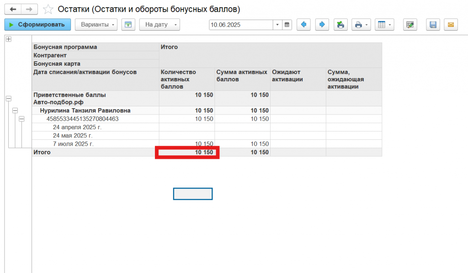This screenshot has height=273, width=468.
Task: Expand the date field dropdown arrow
Action: (x=277, y=25)
